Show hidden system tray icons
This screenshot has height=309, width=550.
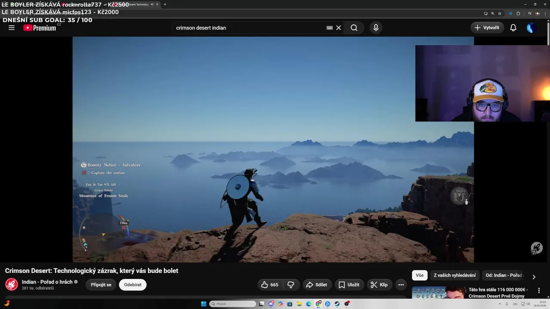coord(500,304)
